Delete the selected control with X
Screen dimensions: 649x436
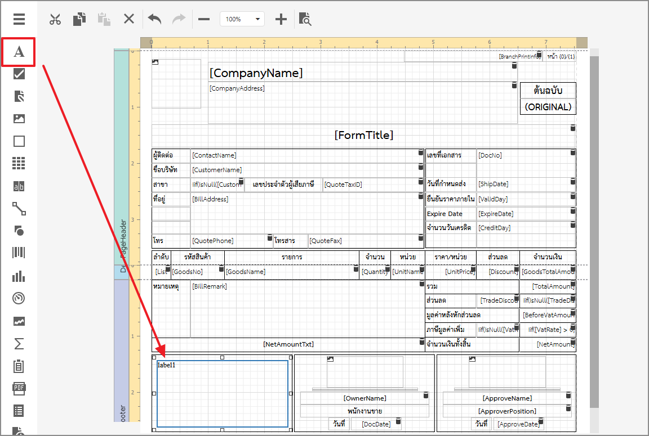pyautogui.click(x=129, y=19)
